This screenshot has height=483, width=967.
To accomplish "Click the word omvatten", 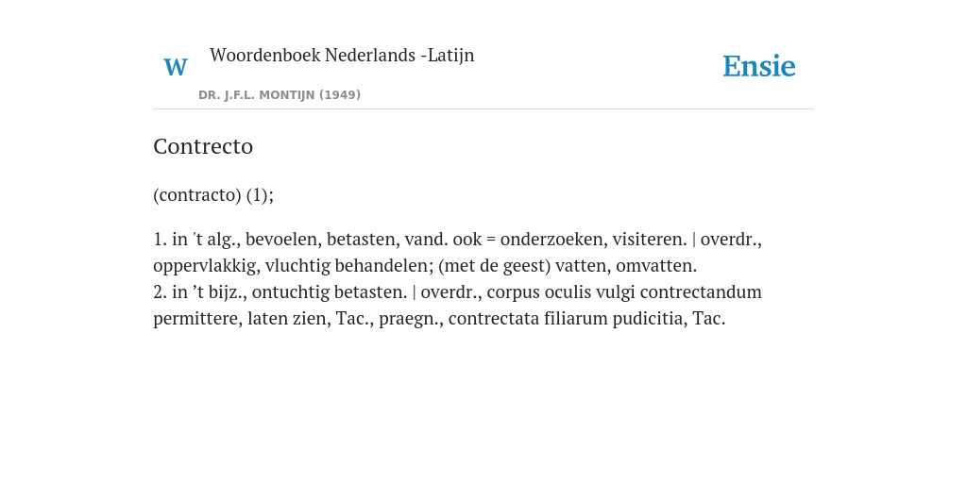I will click(x=656, y=266).
